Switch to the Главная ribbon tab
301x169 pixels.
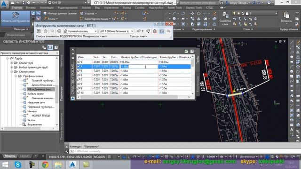click(x=17, y=8)
